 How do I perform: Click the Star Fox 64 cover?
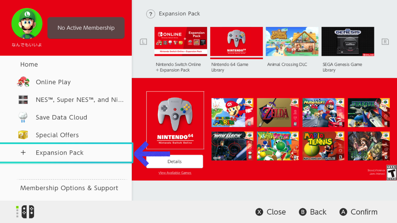(x=369, y=113)
